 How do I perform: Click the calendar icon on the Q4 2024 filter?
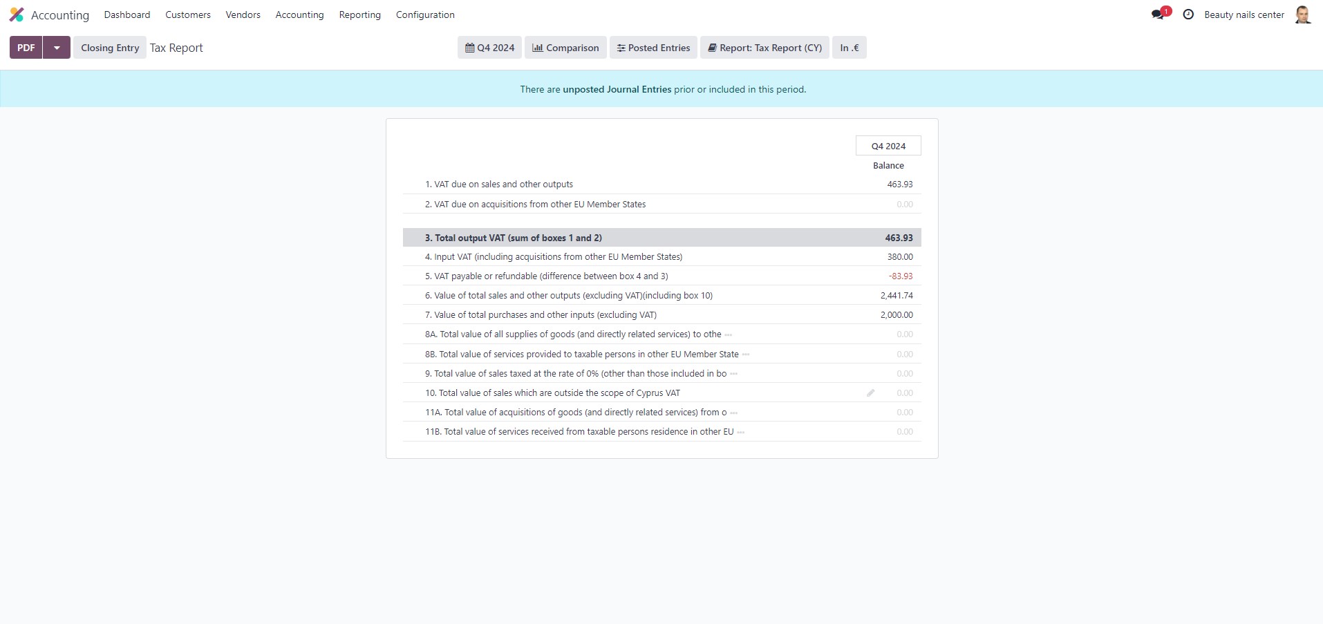pyautogui.click(x=469, y=47)
